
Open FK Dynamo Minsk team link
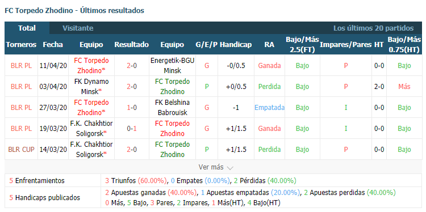[x=91, y=87]
